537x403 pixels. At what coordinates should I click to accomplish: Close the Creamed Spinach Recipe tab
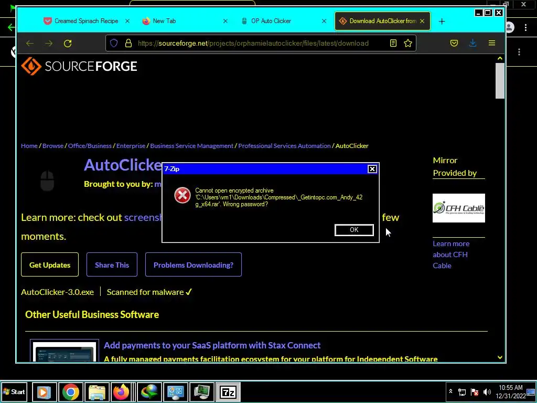[127, 21]
